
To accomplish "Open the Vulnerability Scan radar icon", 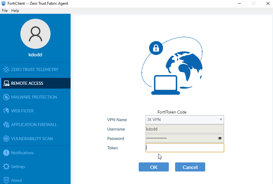I will point(6,139).
